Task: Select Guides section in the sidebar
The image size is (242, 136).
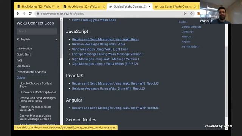Action: [21, 77]
